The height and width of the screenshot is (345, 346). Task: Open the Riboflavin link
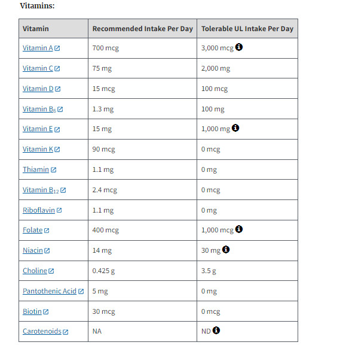pos(39,210)
